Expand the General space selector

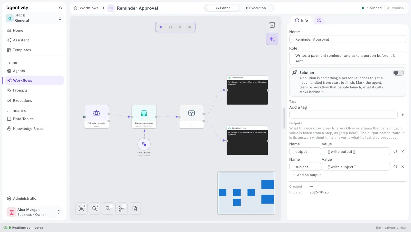coord(34,18)
